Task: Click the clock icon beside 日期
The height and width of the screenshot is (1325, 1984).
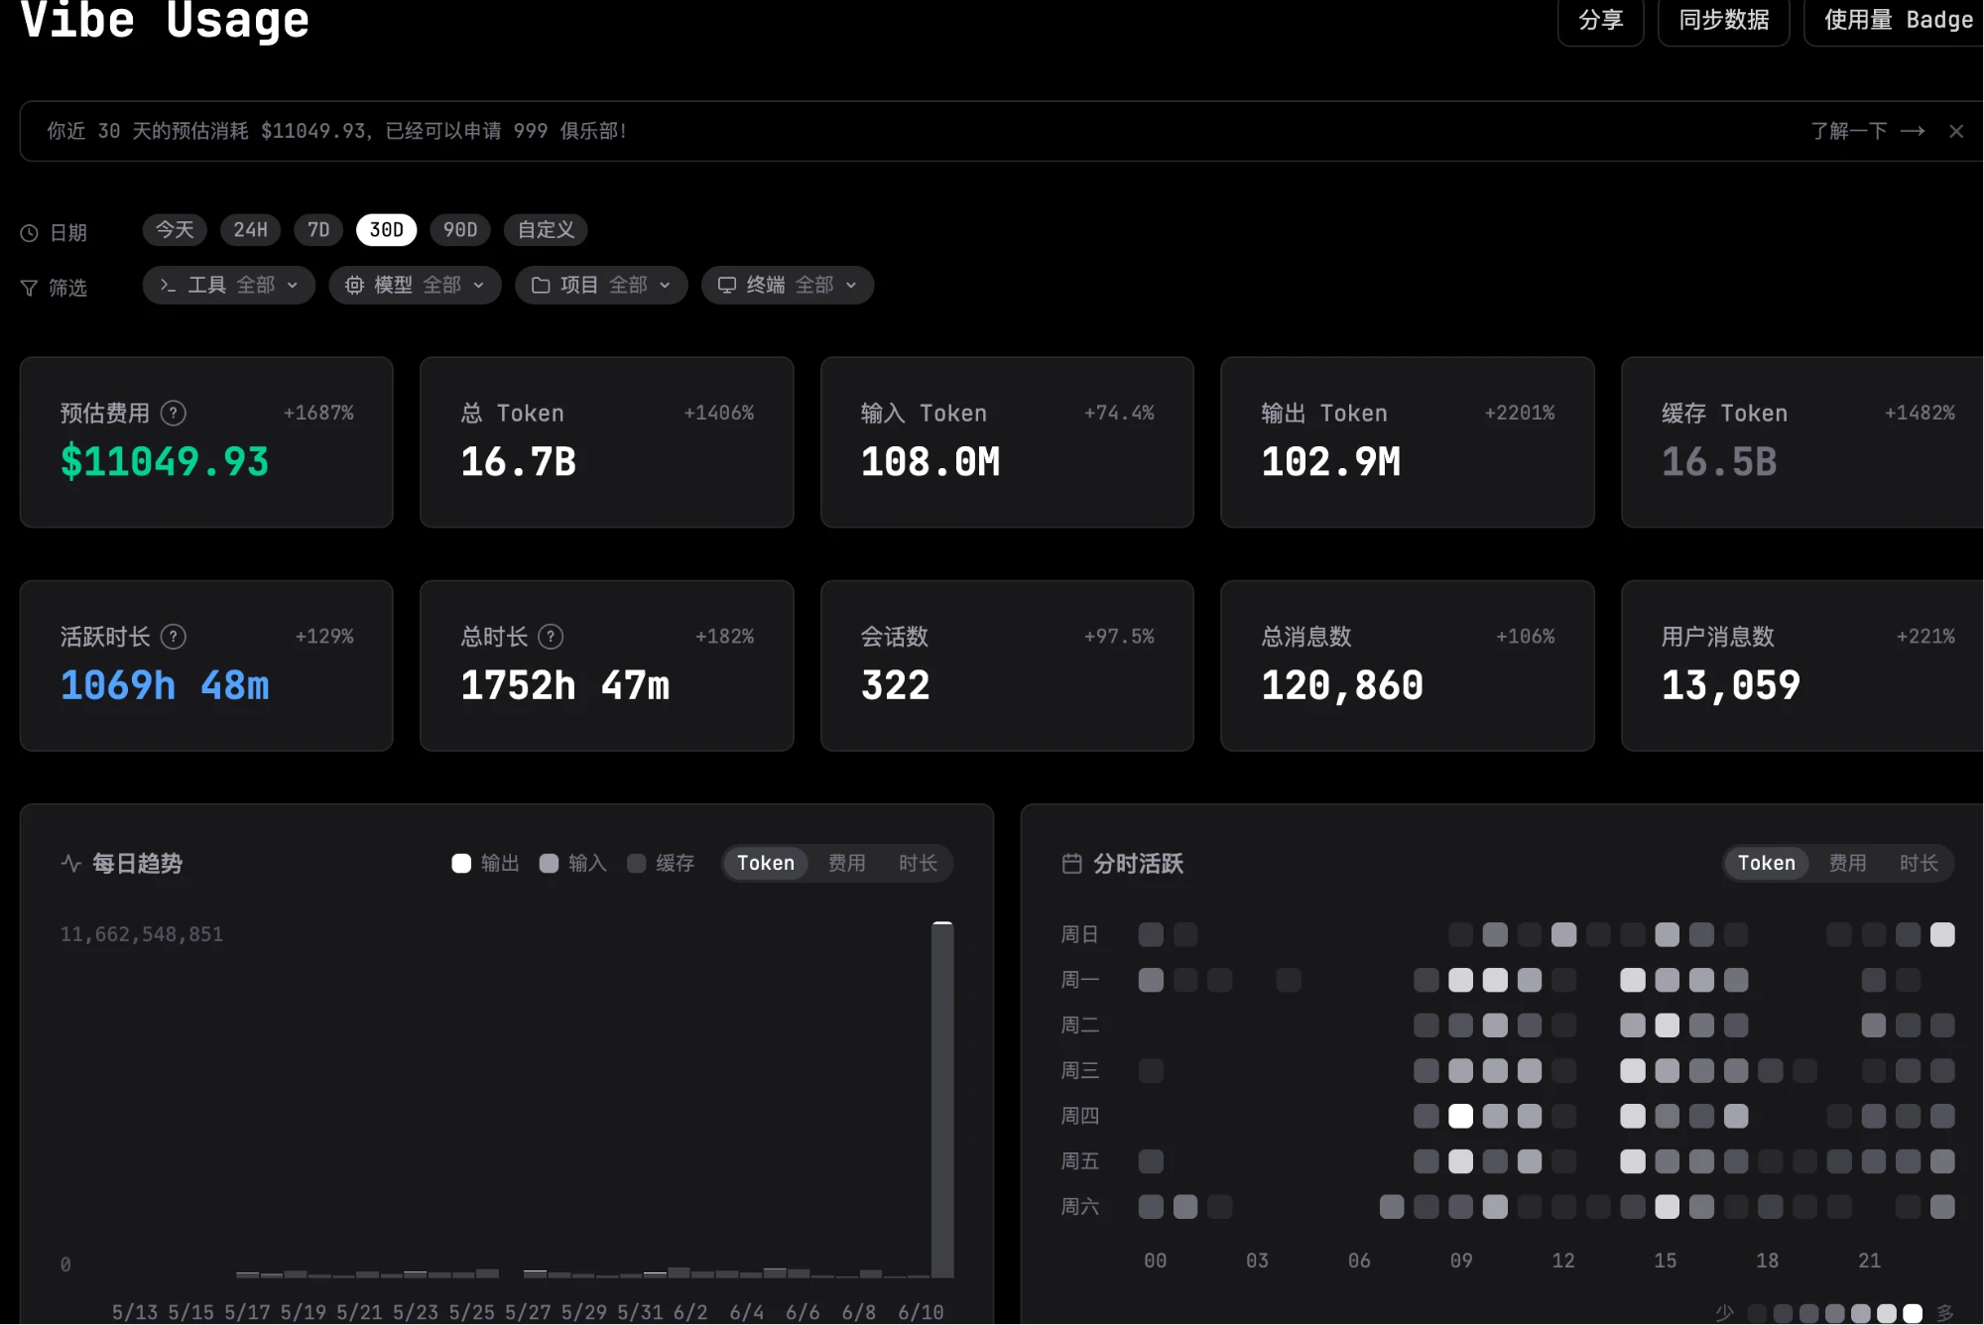Action: (30, 233)
